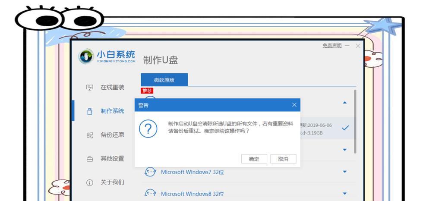This screenshot has width=429, height=201.
Task: Close the 小白系统 main window
Action: coord(358,46)
